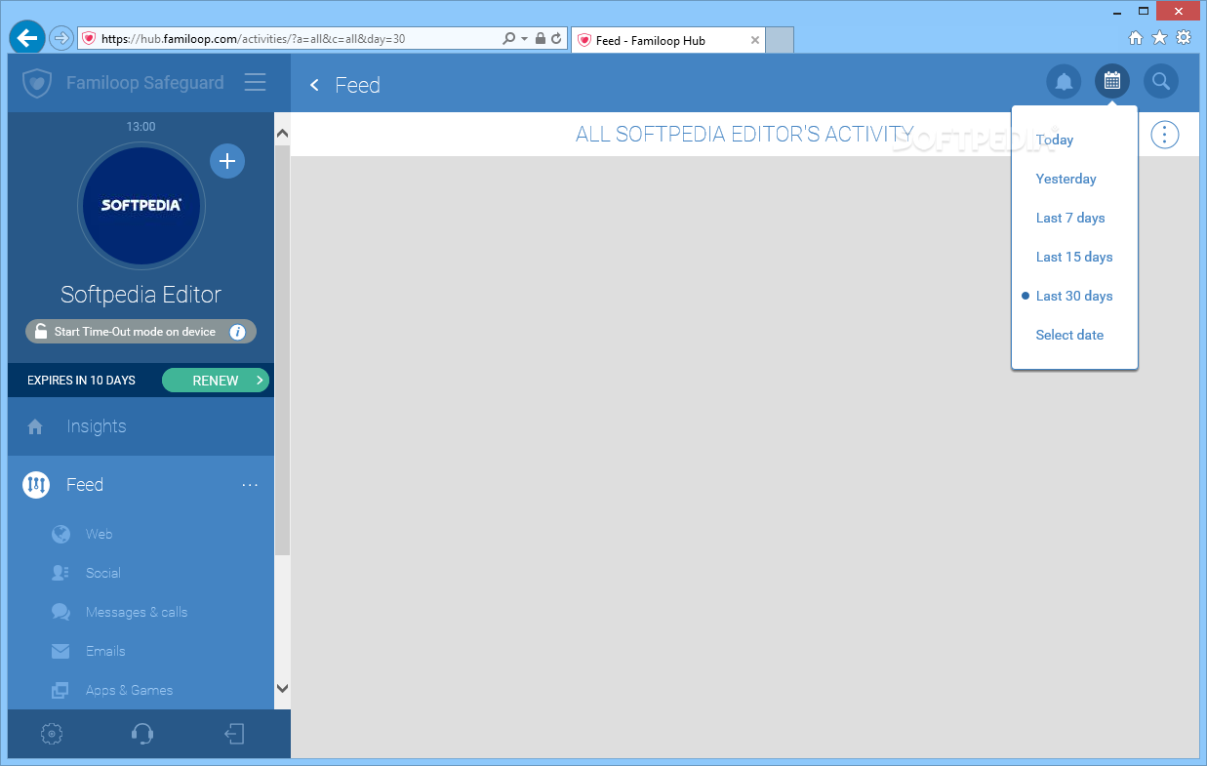Open support headset icon in sidebar footer
Viewport: 1207px width, 766px height.
pyautogui.click(x=141, y=734)
